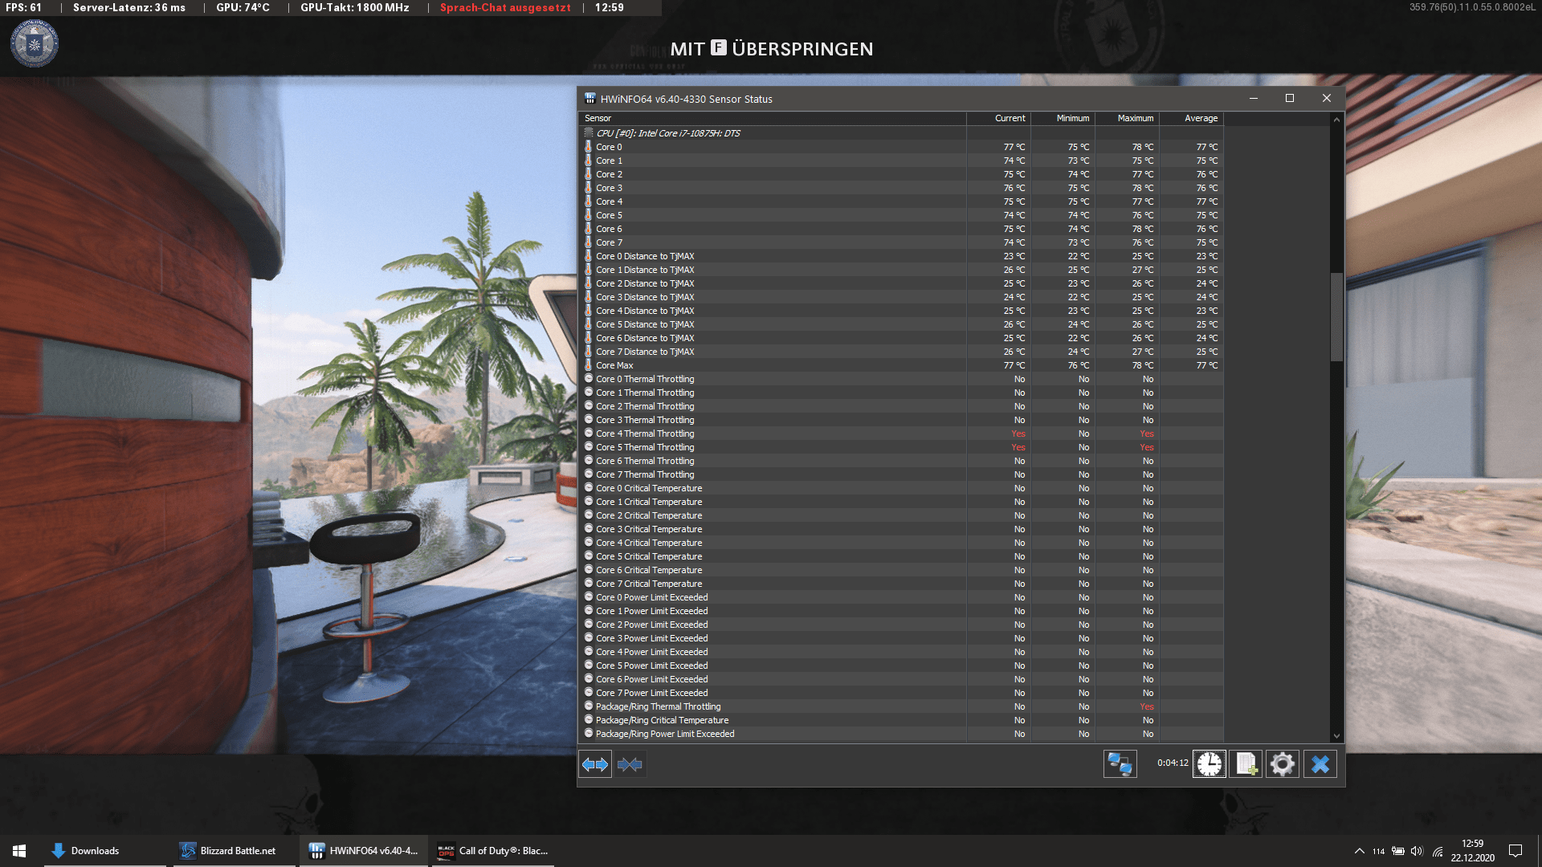Click the F key skip prompt

[718, 48]
